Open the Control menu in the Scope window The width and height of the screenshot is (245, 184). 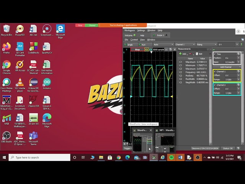[x=134, y=40]
